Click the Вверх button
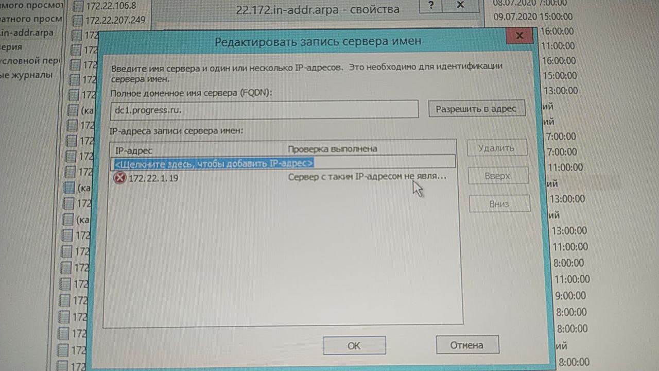The height and width of the screenshot is (371, 659). [497, 176]
